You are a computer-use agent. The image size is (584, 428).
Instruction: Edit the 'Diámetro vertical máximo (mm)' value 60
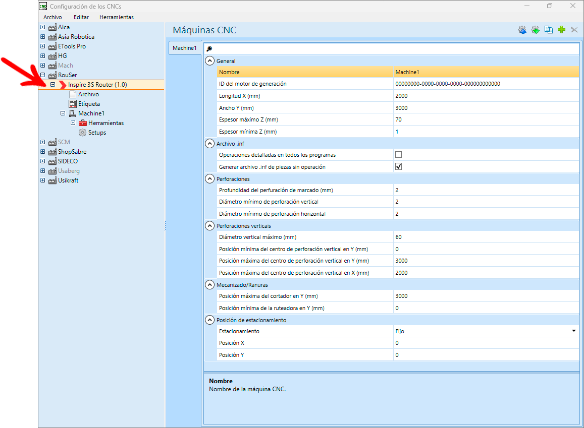(486, 237)
